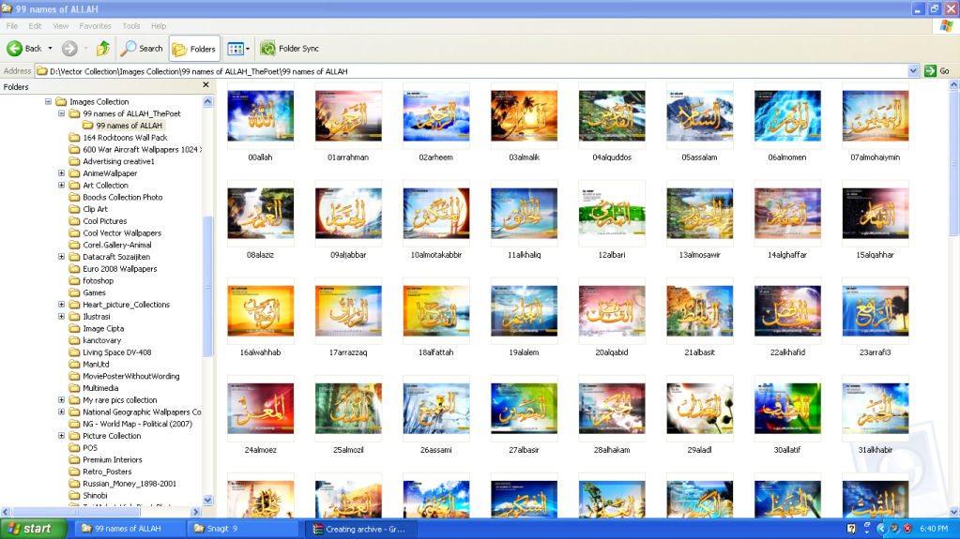Viewport: 960px width, 539px height.
Task: Select the 15alqahhar thumbnail
Action: [x=875, y=213]
